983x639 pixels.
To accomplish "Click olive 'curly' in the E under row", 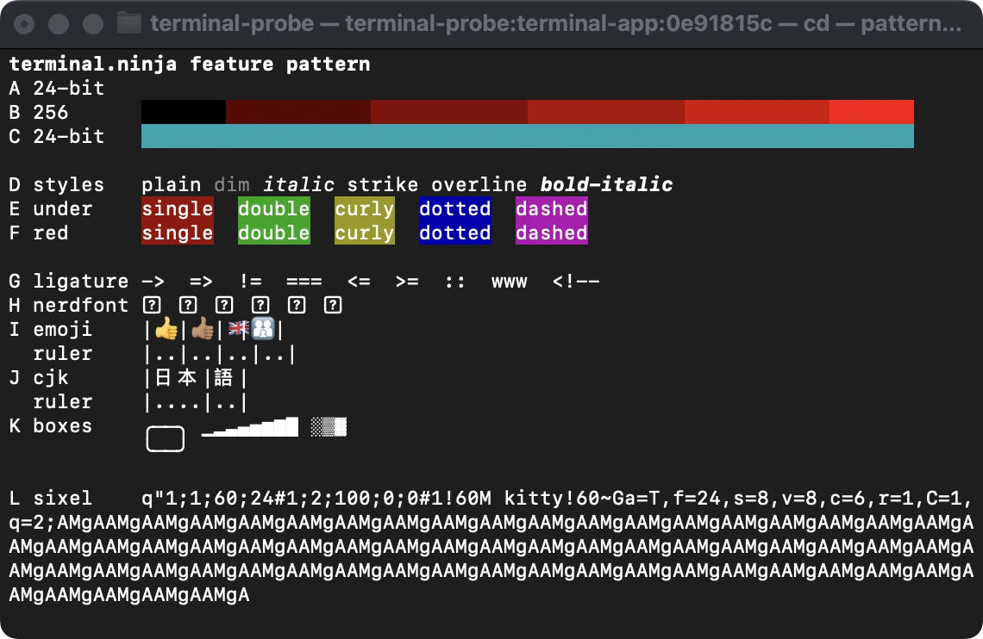I will (x=365, y=208).
